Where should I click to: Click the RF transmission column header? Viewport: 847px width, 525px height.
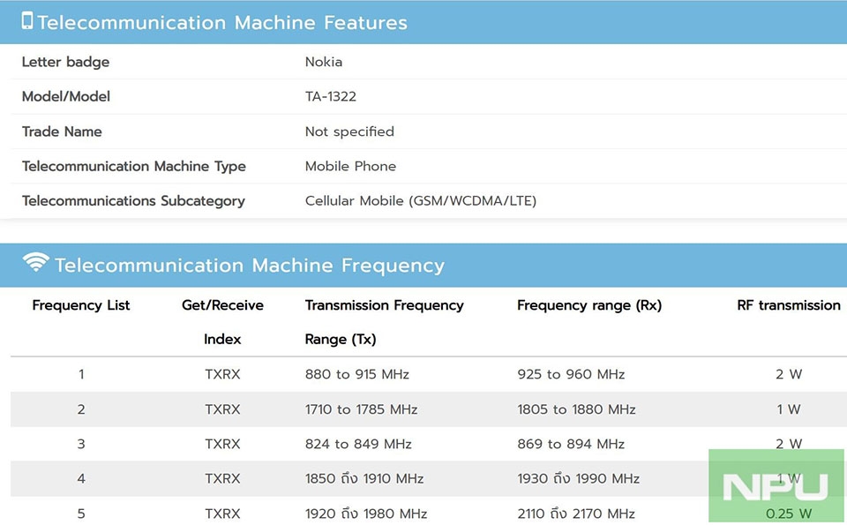coord(788,305)
